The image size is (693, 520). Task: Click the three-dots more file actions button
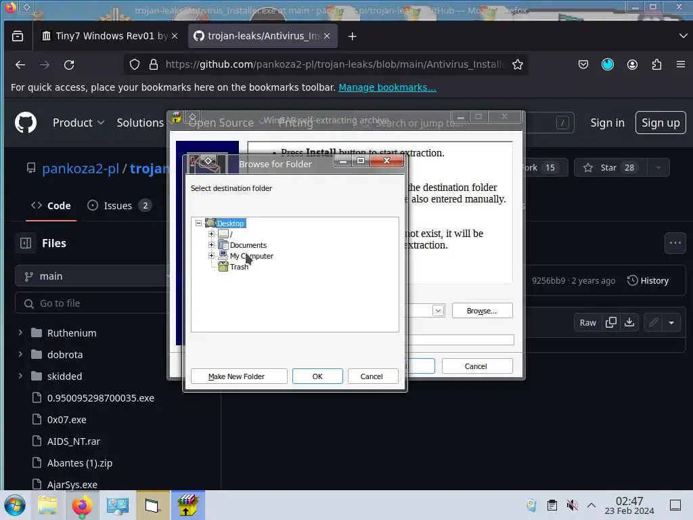675,243
